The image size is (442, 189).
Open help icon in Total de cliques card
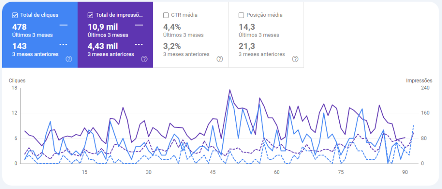(69, 59)
